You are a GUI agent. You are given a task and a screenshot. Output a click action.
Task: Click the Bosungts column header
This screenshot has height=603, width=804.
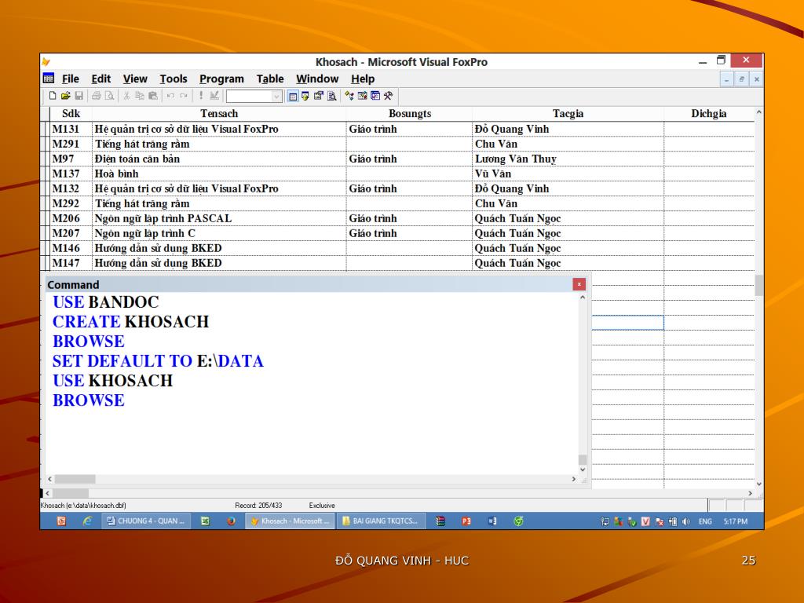tap(409, 114)
